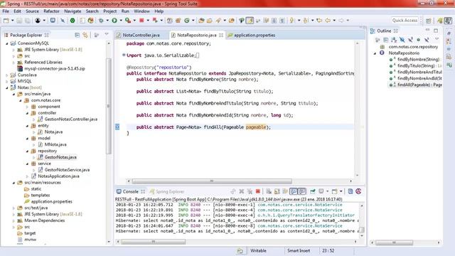Expand the src/test/java folder
This screenshot has height=256, width=455.
[x=14, y=208]
